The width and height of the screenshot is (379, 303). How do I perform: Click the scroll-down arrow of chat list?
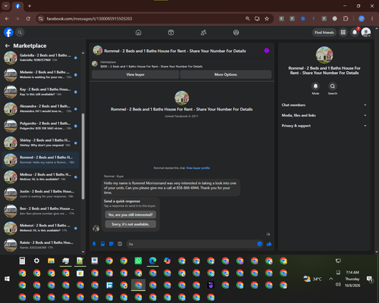tap(83, 251)
